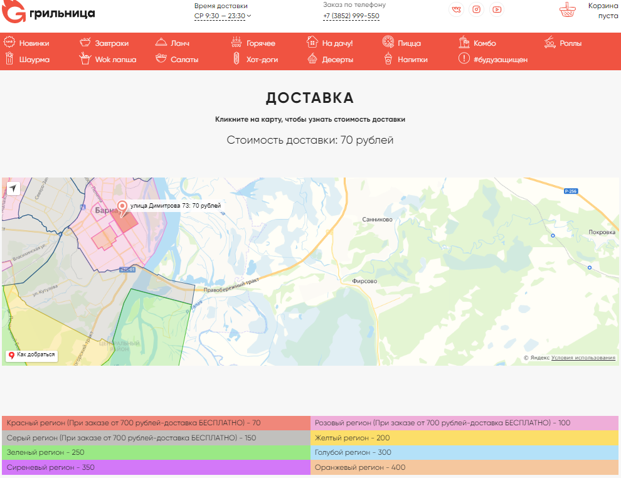Screen dimensions: 621x478
Task: Click Фирсово village on the map
Action: [x=364, y=281]
